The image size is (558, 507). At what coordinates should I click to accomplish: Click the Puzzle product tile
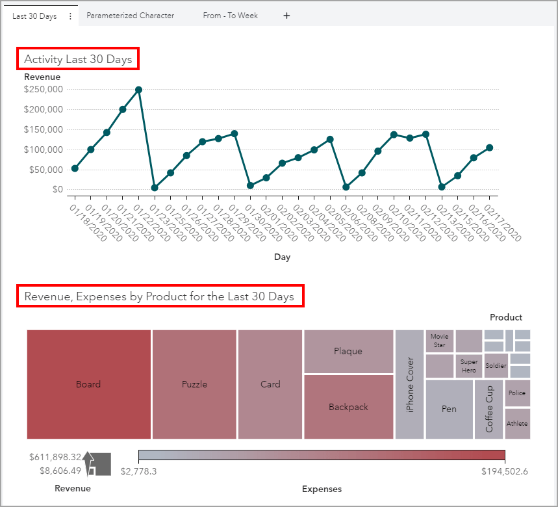point(194,383)
